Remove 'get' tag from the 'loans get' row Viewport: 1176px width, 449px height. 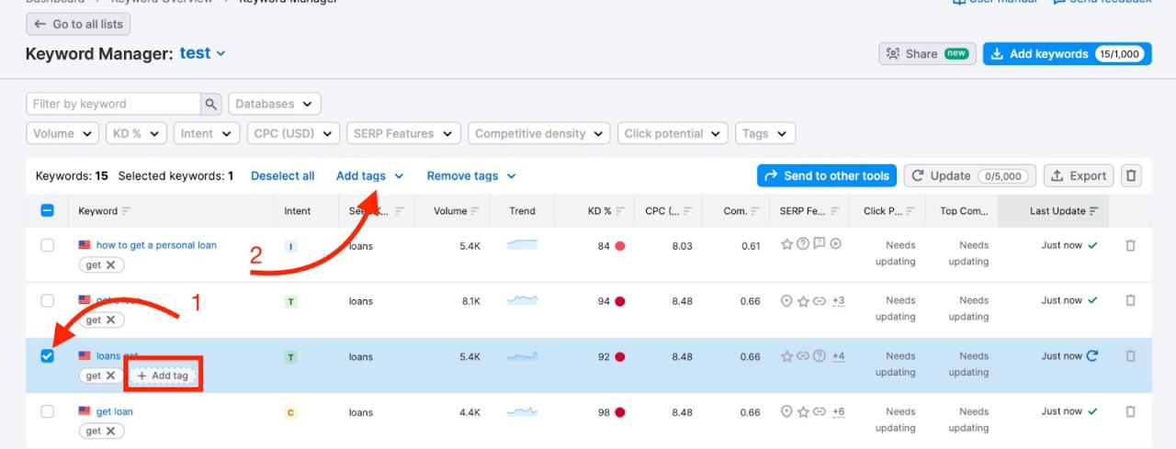[110, 376]
